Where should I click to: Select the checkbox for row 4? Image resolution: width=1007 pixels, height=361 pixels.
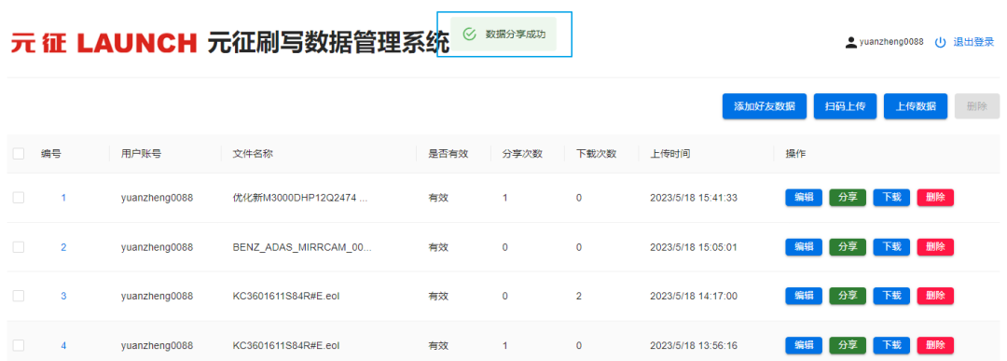click(19, 345)
